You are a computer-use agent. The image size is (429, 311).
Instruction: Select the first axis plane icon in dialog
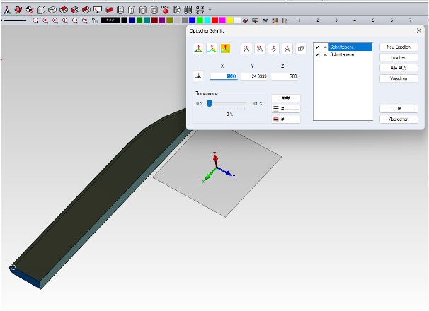(x=200, y=49)
